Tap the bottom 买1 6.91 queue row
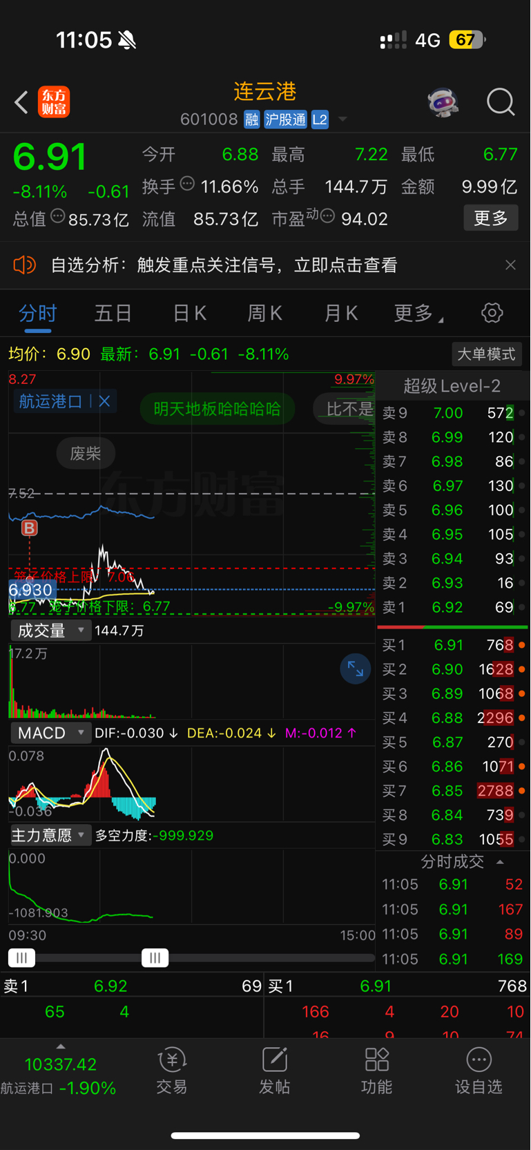This screenshot has width=531, height=1150. coord(397,986)
